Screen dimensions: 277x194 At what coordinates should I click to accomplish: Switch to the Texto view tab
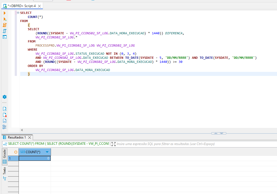point(5,171)
